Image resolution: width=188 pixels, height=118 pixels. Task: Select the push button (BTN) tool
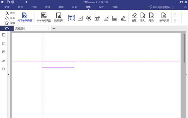point(115,18)
